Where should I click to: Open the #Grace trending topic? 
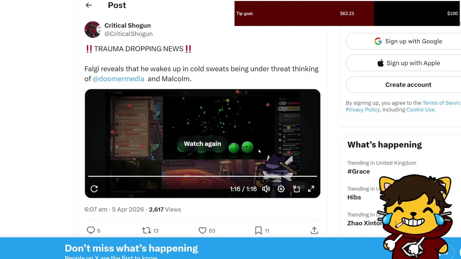pos(358,172)
